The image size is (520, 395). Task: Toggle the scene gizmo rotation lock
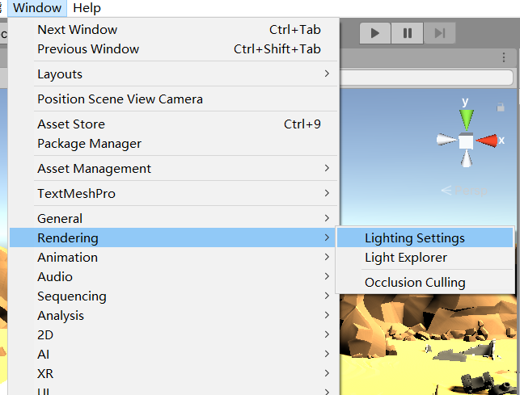pos(501,107)
